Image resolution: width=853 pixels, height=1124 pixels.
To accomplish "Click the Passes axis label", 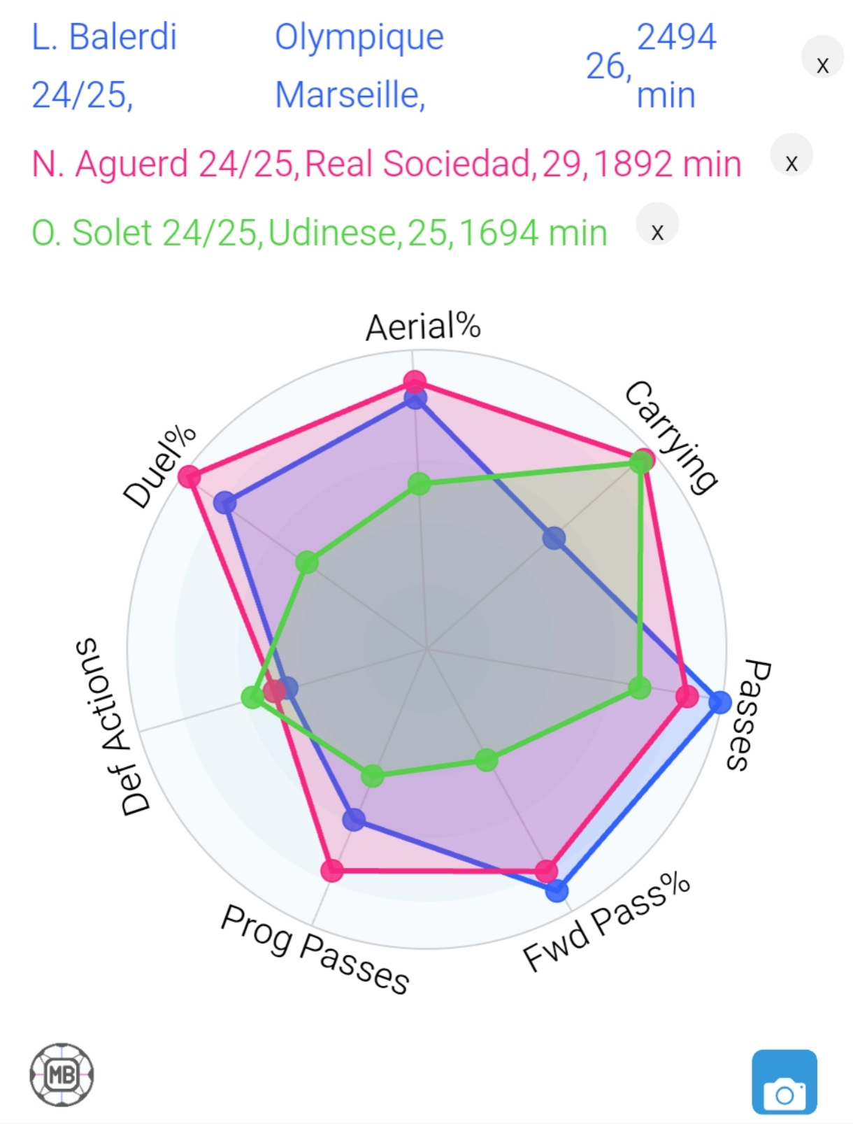I will [x=746, y=715].
